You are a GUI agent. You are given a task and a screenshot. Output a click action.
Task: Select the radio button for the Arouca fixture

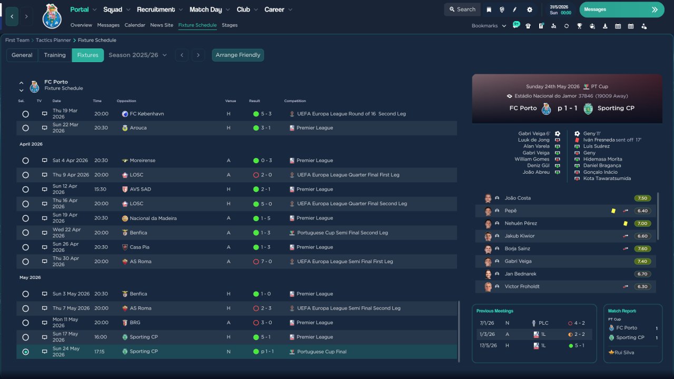point(25,128)
